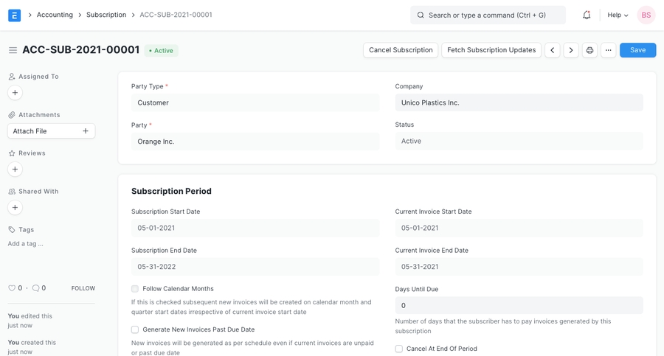The width and height of the screenshot is (664, 356).
Task: Click the notifications bell icon
Action: click(x=587, y=15)
